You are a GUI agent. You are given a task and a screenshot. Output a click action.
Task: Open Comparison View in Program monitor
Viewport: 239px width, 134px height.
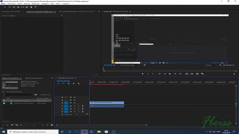202,74
